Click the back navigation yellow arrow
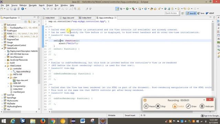220x124 pixels. (189, 9)
